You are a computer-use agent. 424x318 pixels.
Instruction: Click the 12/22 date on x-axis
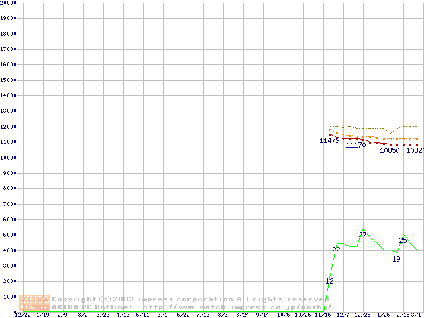[x=22, y=315]
